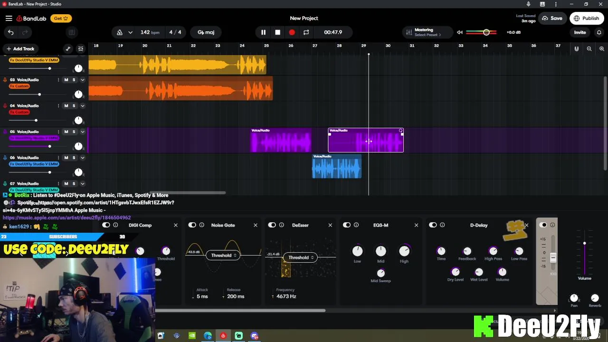Open track 03 options (three dots)

point(58,80)
